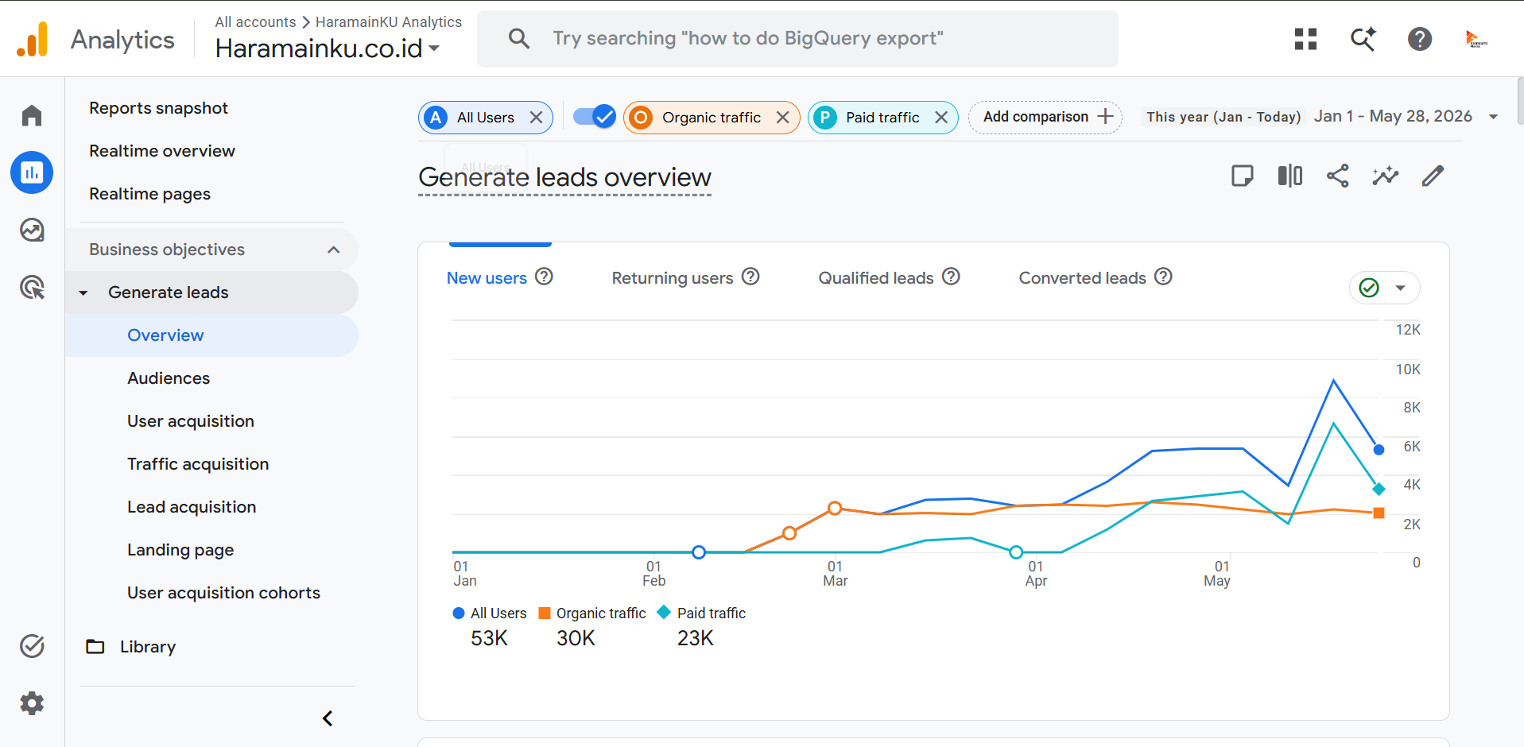Image resolution: width=1524 pixels, height=747 pixels.
Task: Switch to the Qualified leads metric tab
Action: click(876, 278)
